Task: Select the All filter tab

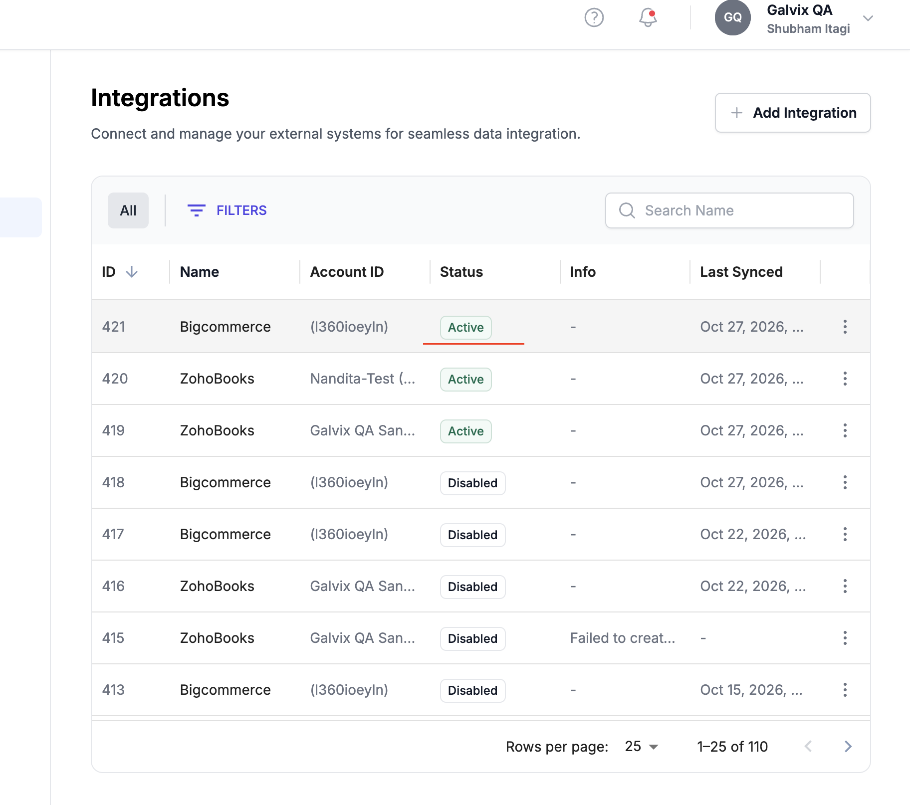Action: 128,210
